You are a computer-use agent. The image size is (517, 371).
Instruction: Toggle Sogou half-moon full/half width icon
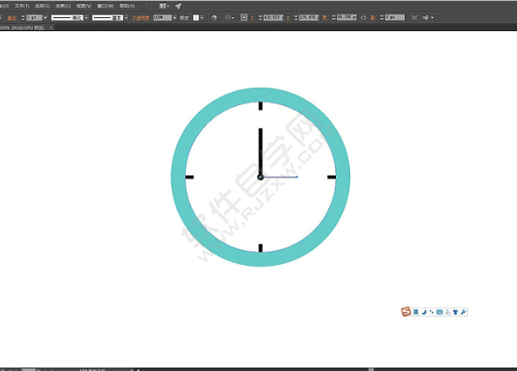pyautogui.click(x=424, y=312)
